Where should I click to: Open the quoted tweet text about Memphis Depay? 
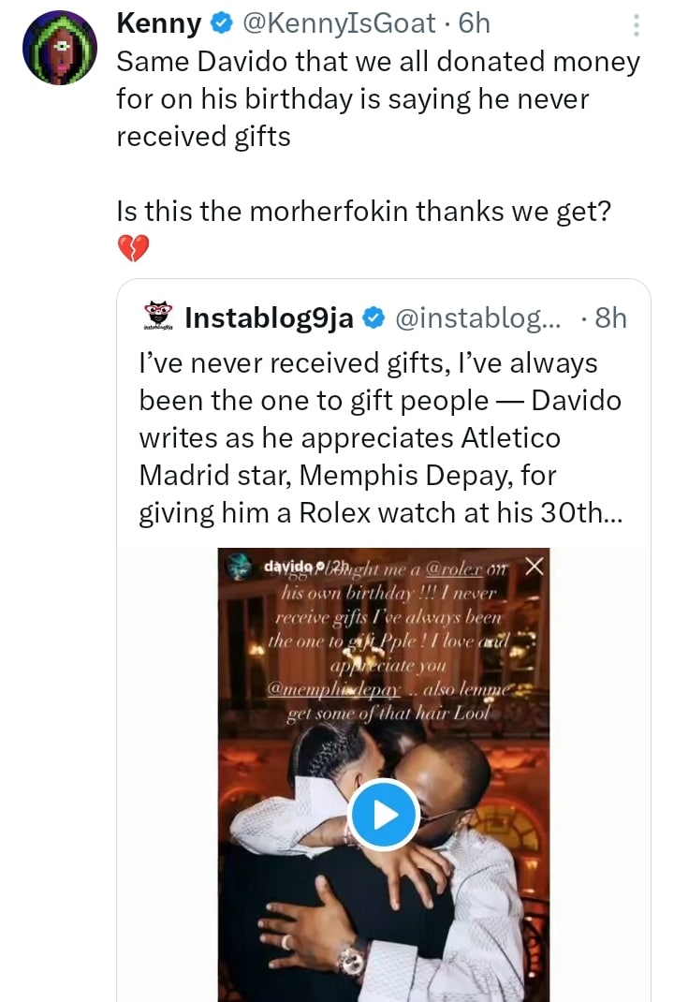click(379, 438)
